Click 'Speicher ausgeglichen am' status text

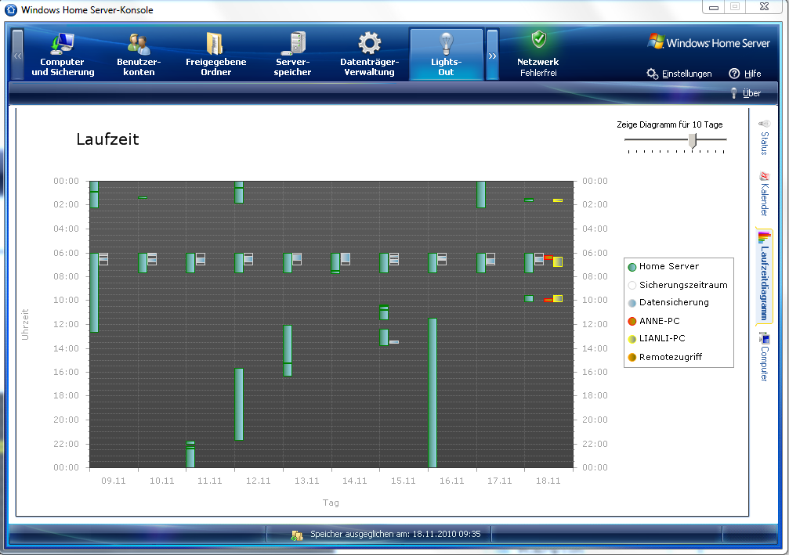pyautogui.click(x=396, y=534)
